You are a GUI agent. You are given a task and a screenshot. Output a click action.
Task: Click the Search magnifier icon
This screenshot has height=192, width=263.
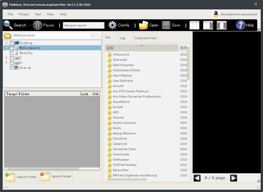[8, 25]
